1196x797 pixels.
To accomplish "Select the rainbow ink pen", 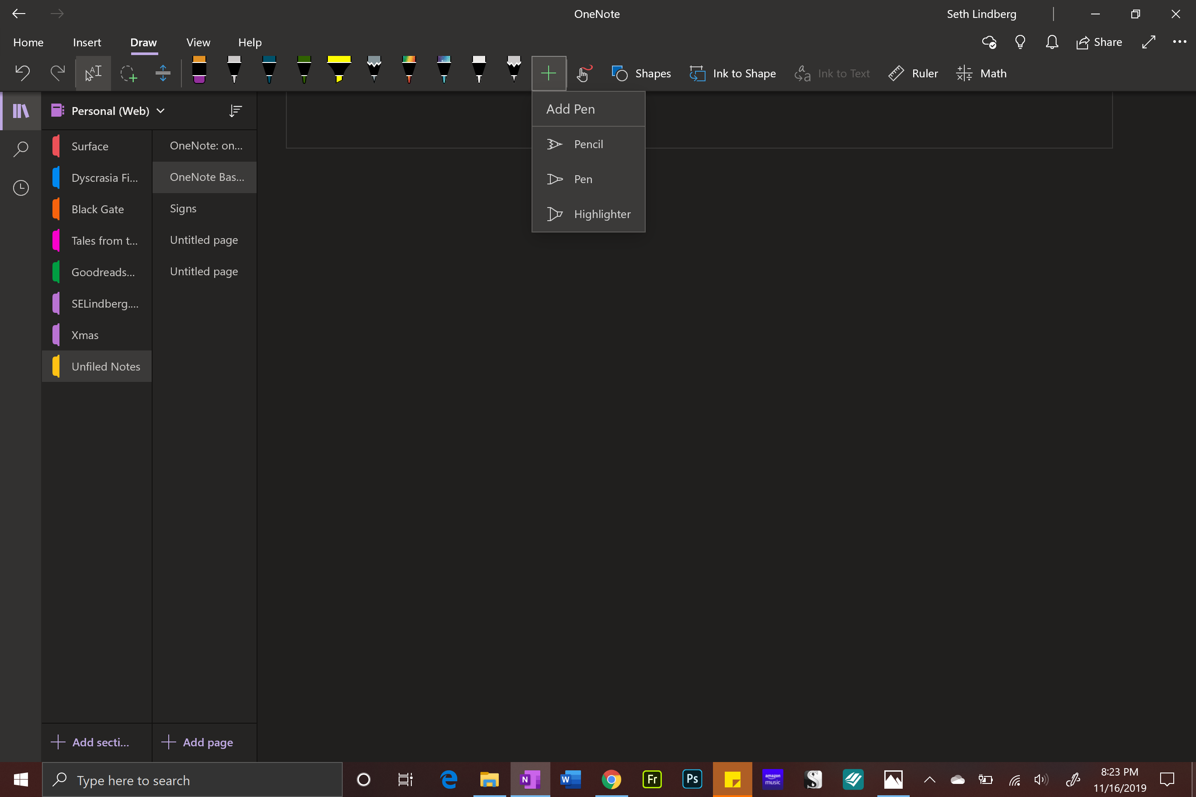I will [409, 70].
